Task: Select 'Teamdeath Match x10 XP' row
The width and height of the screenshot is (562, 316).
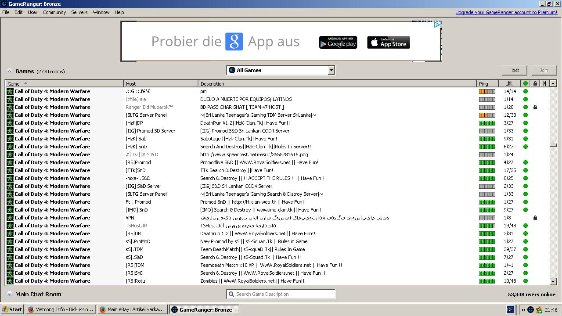Action: click(x=277, y=265)
